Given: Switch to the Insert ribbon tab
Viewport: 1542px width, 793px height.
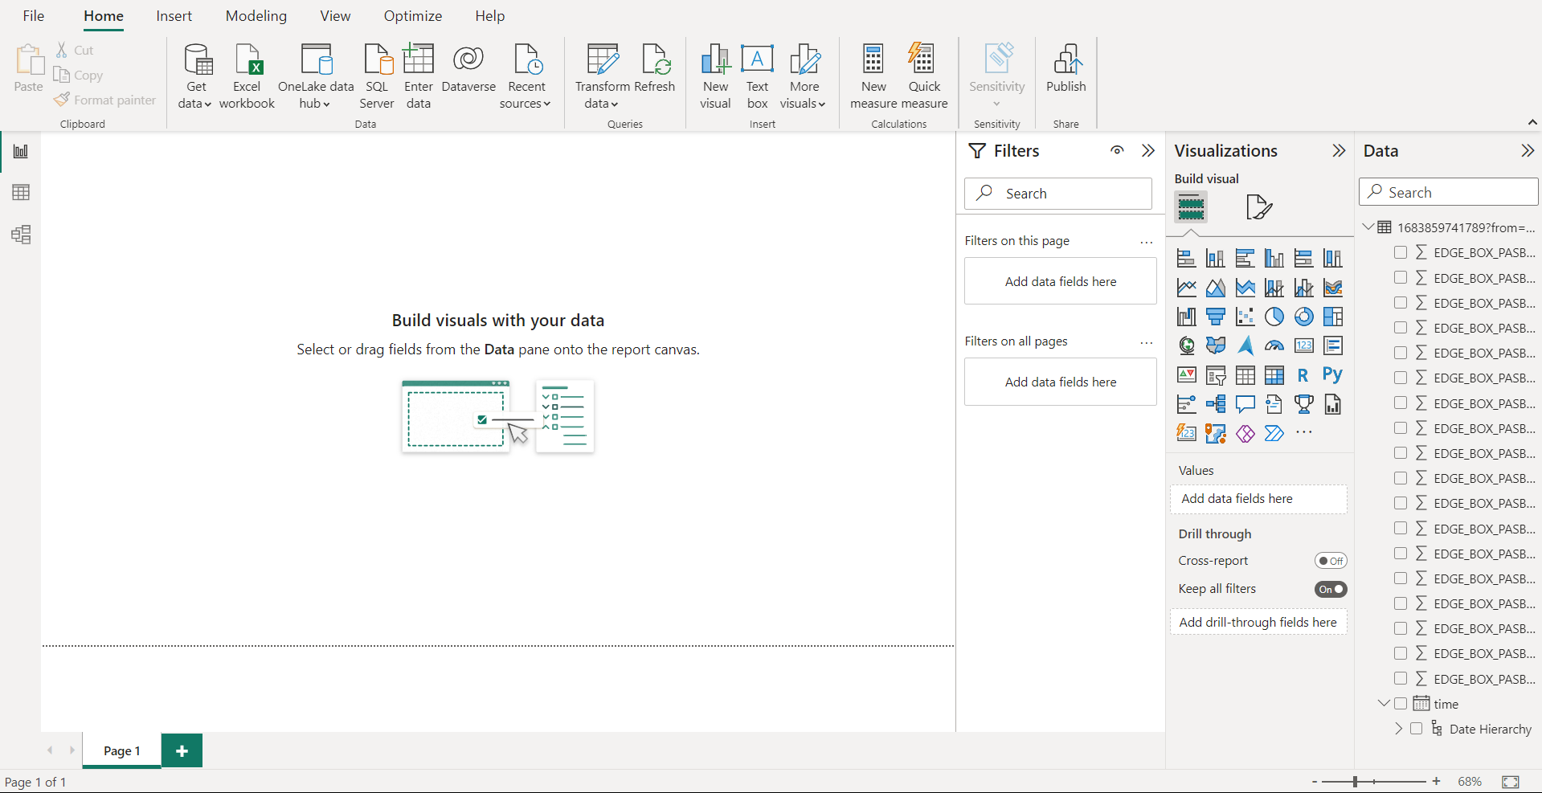Looking at the screenshot, I should coord(174,16).
